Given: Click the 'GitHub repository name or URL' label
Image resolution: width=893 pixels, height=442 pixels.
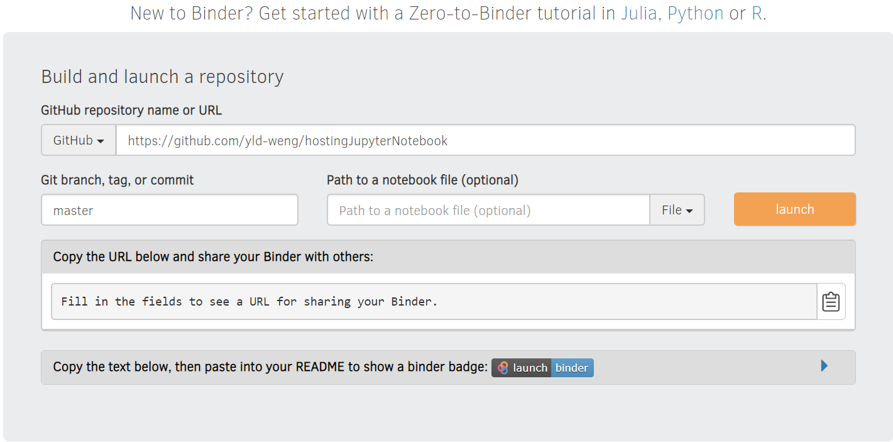Looking at the screenshot, I should 131,110.
